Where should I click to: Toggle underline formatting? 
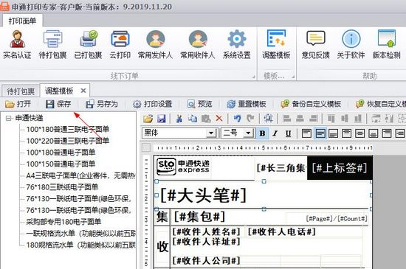[x=288, y=133]
